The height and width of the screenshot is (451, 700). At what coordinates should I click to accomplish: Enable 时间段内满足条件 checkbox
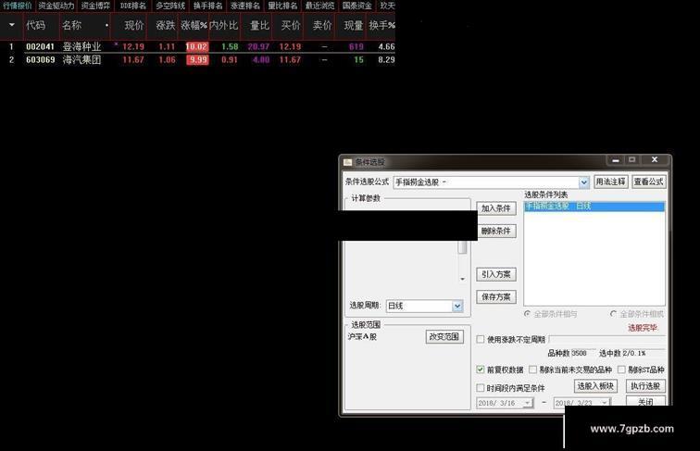point(481,388)
